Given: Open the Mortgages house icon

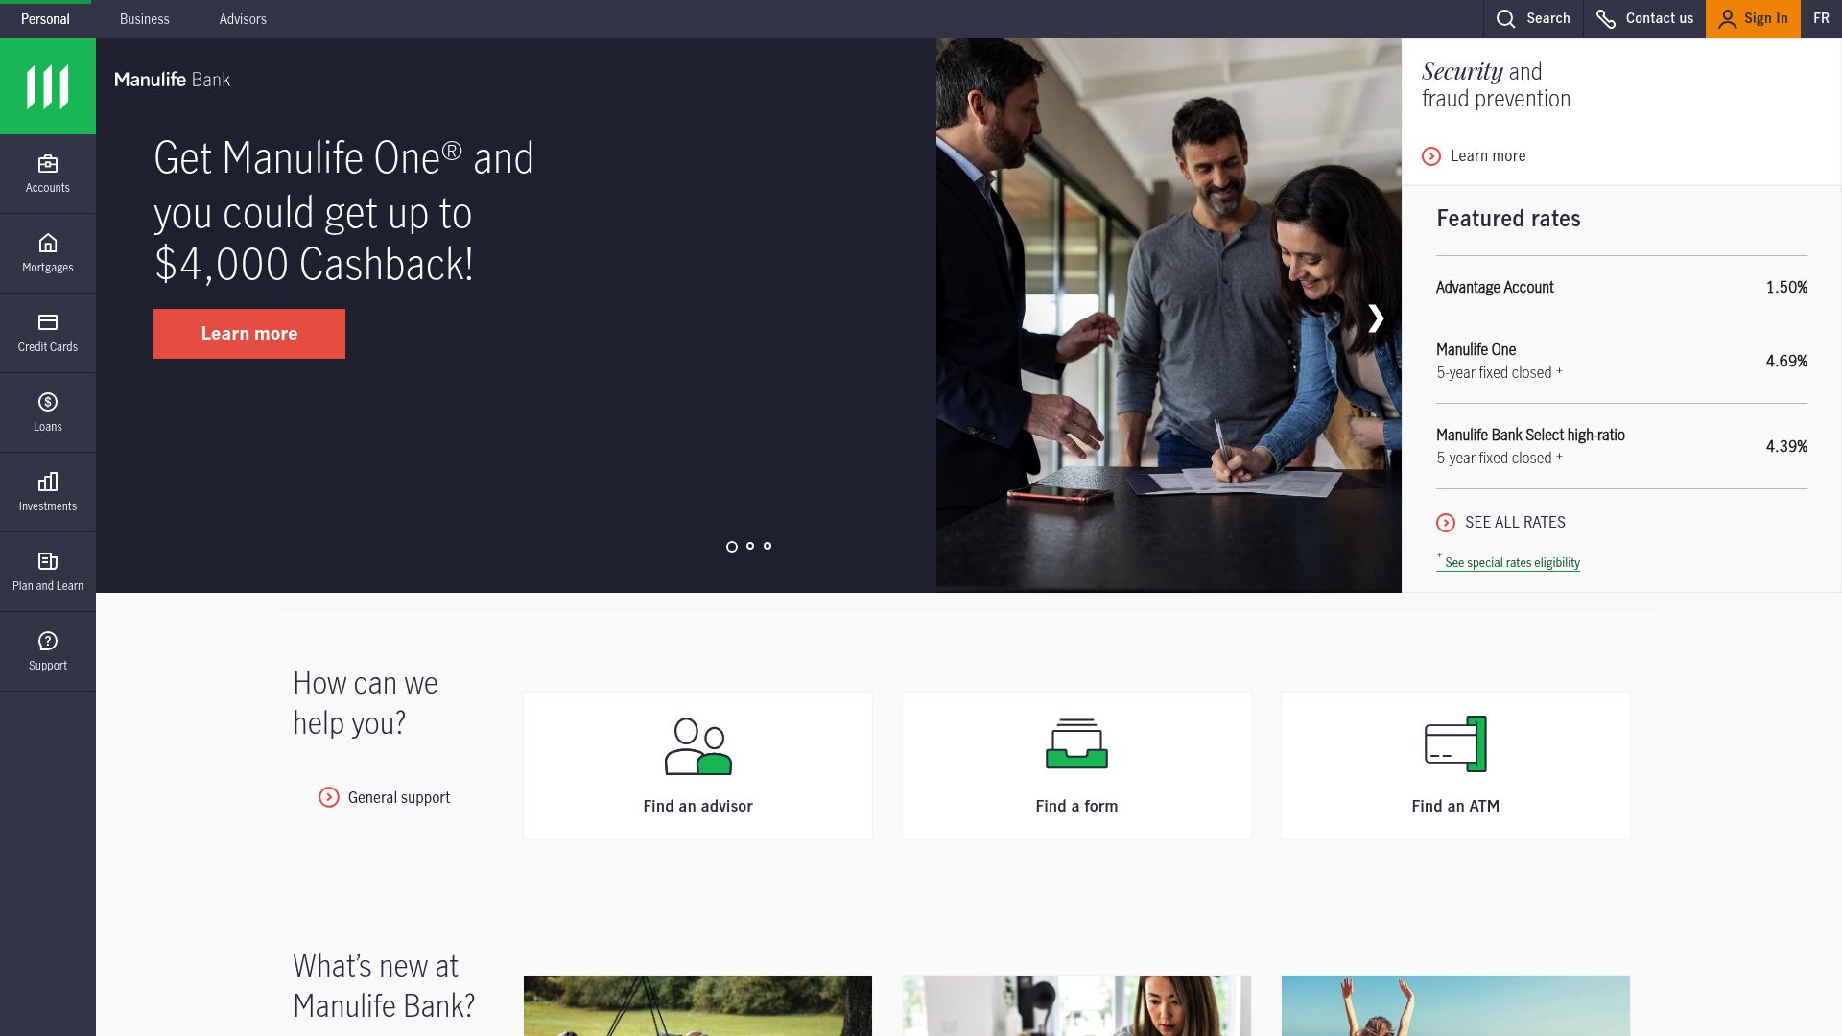Looking at the screenshot, I should [48, 243].
